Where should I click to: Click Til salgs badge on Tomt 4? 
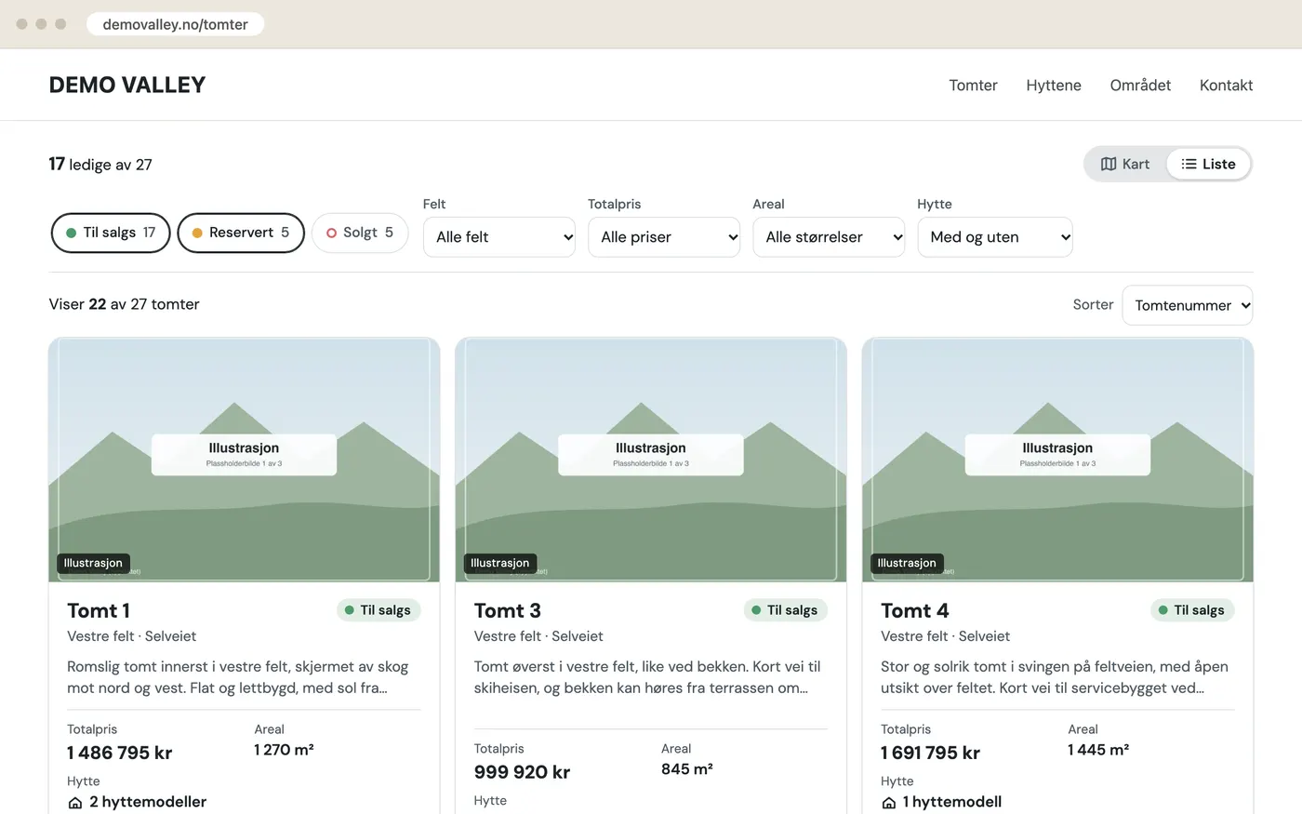[x=1192, y=610]
